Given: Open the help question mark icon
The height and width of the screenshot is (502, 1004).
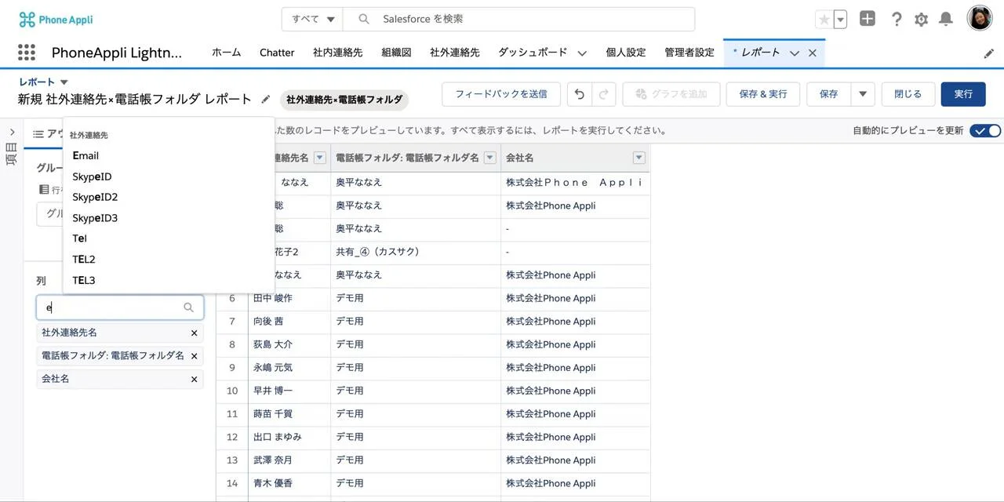Looking at the screenshot, I should 897,19.
